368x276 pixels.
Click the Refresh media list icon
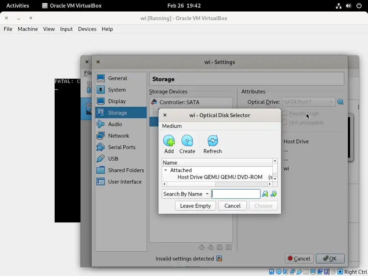pos(213,141)
